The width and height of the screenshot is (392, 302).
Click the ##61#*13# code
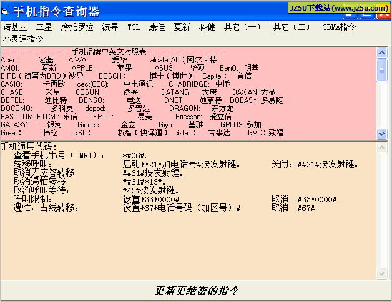tap(144, 182)
